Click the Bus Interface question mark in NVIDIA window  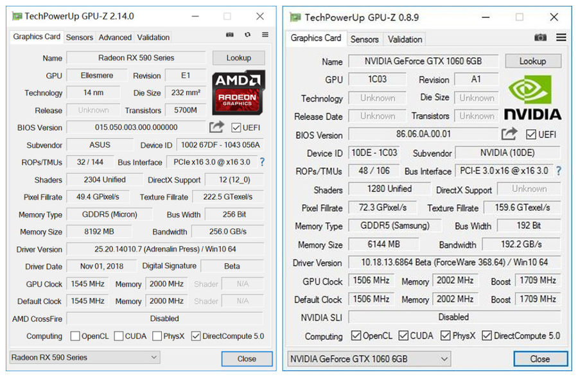pyautogui.click(x=559, y=171)
